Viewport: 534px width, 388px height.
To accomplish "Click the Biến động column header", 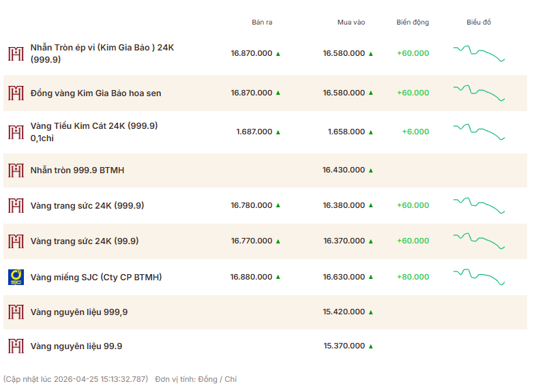I will pyautogui.click(x=413, y=23).
